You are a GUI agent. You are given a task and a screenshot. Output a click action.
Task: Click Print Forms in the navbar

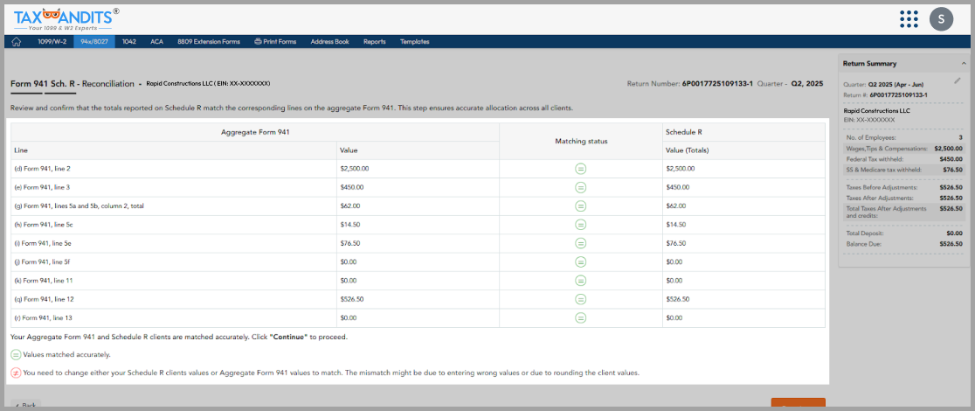274,41
